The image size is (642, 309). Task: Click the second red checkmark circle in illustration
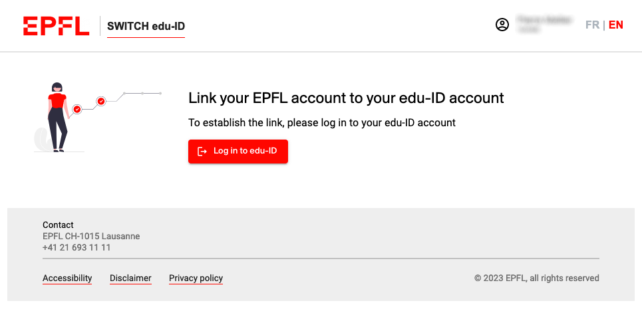[101, 101]
